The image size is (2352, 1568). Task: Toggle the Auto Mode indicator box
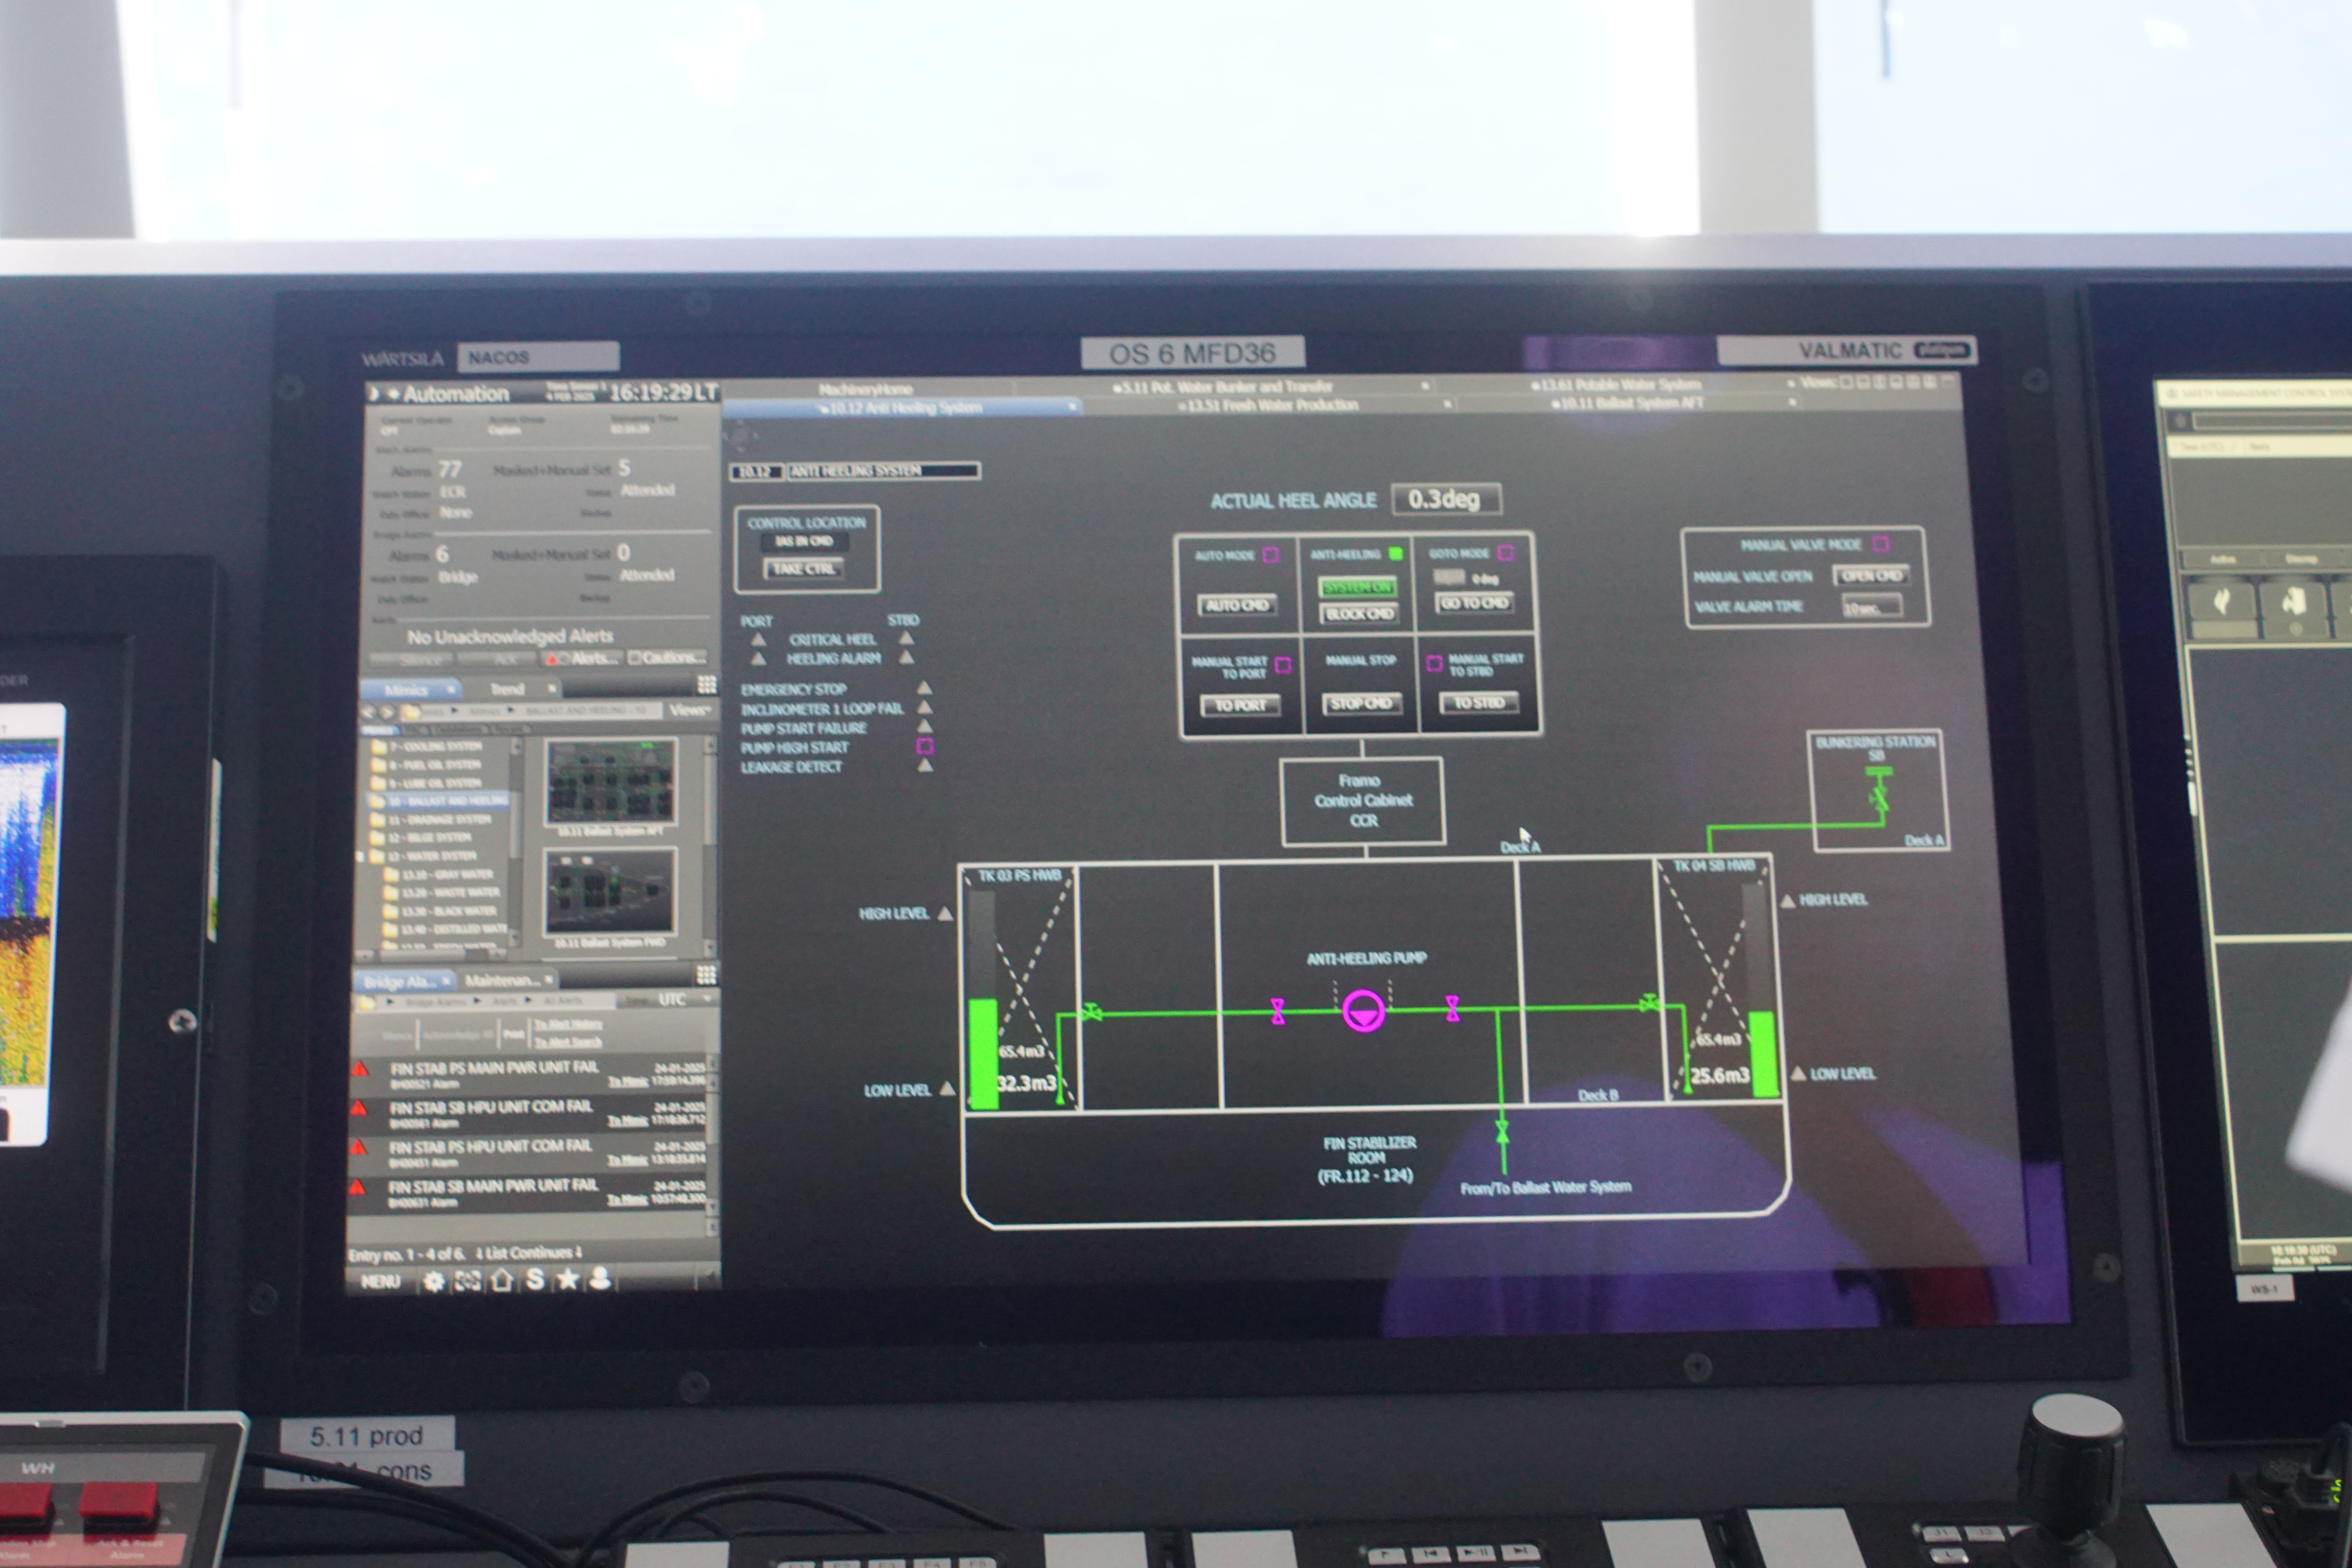pyautogui.click(x=1271, y=555)
